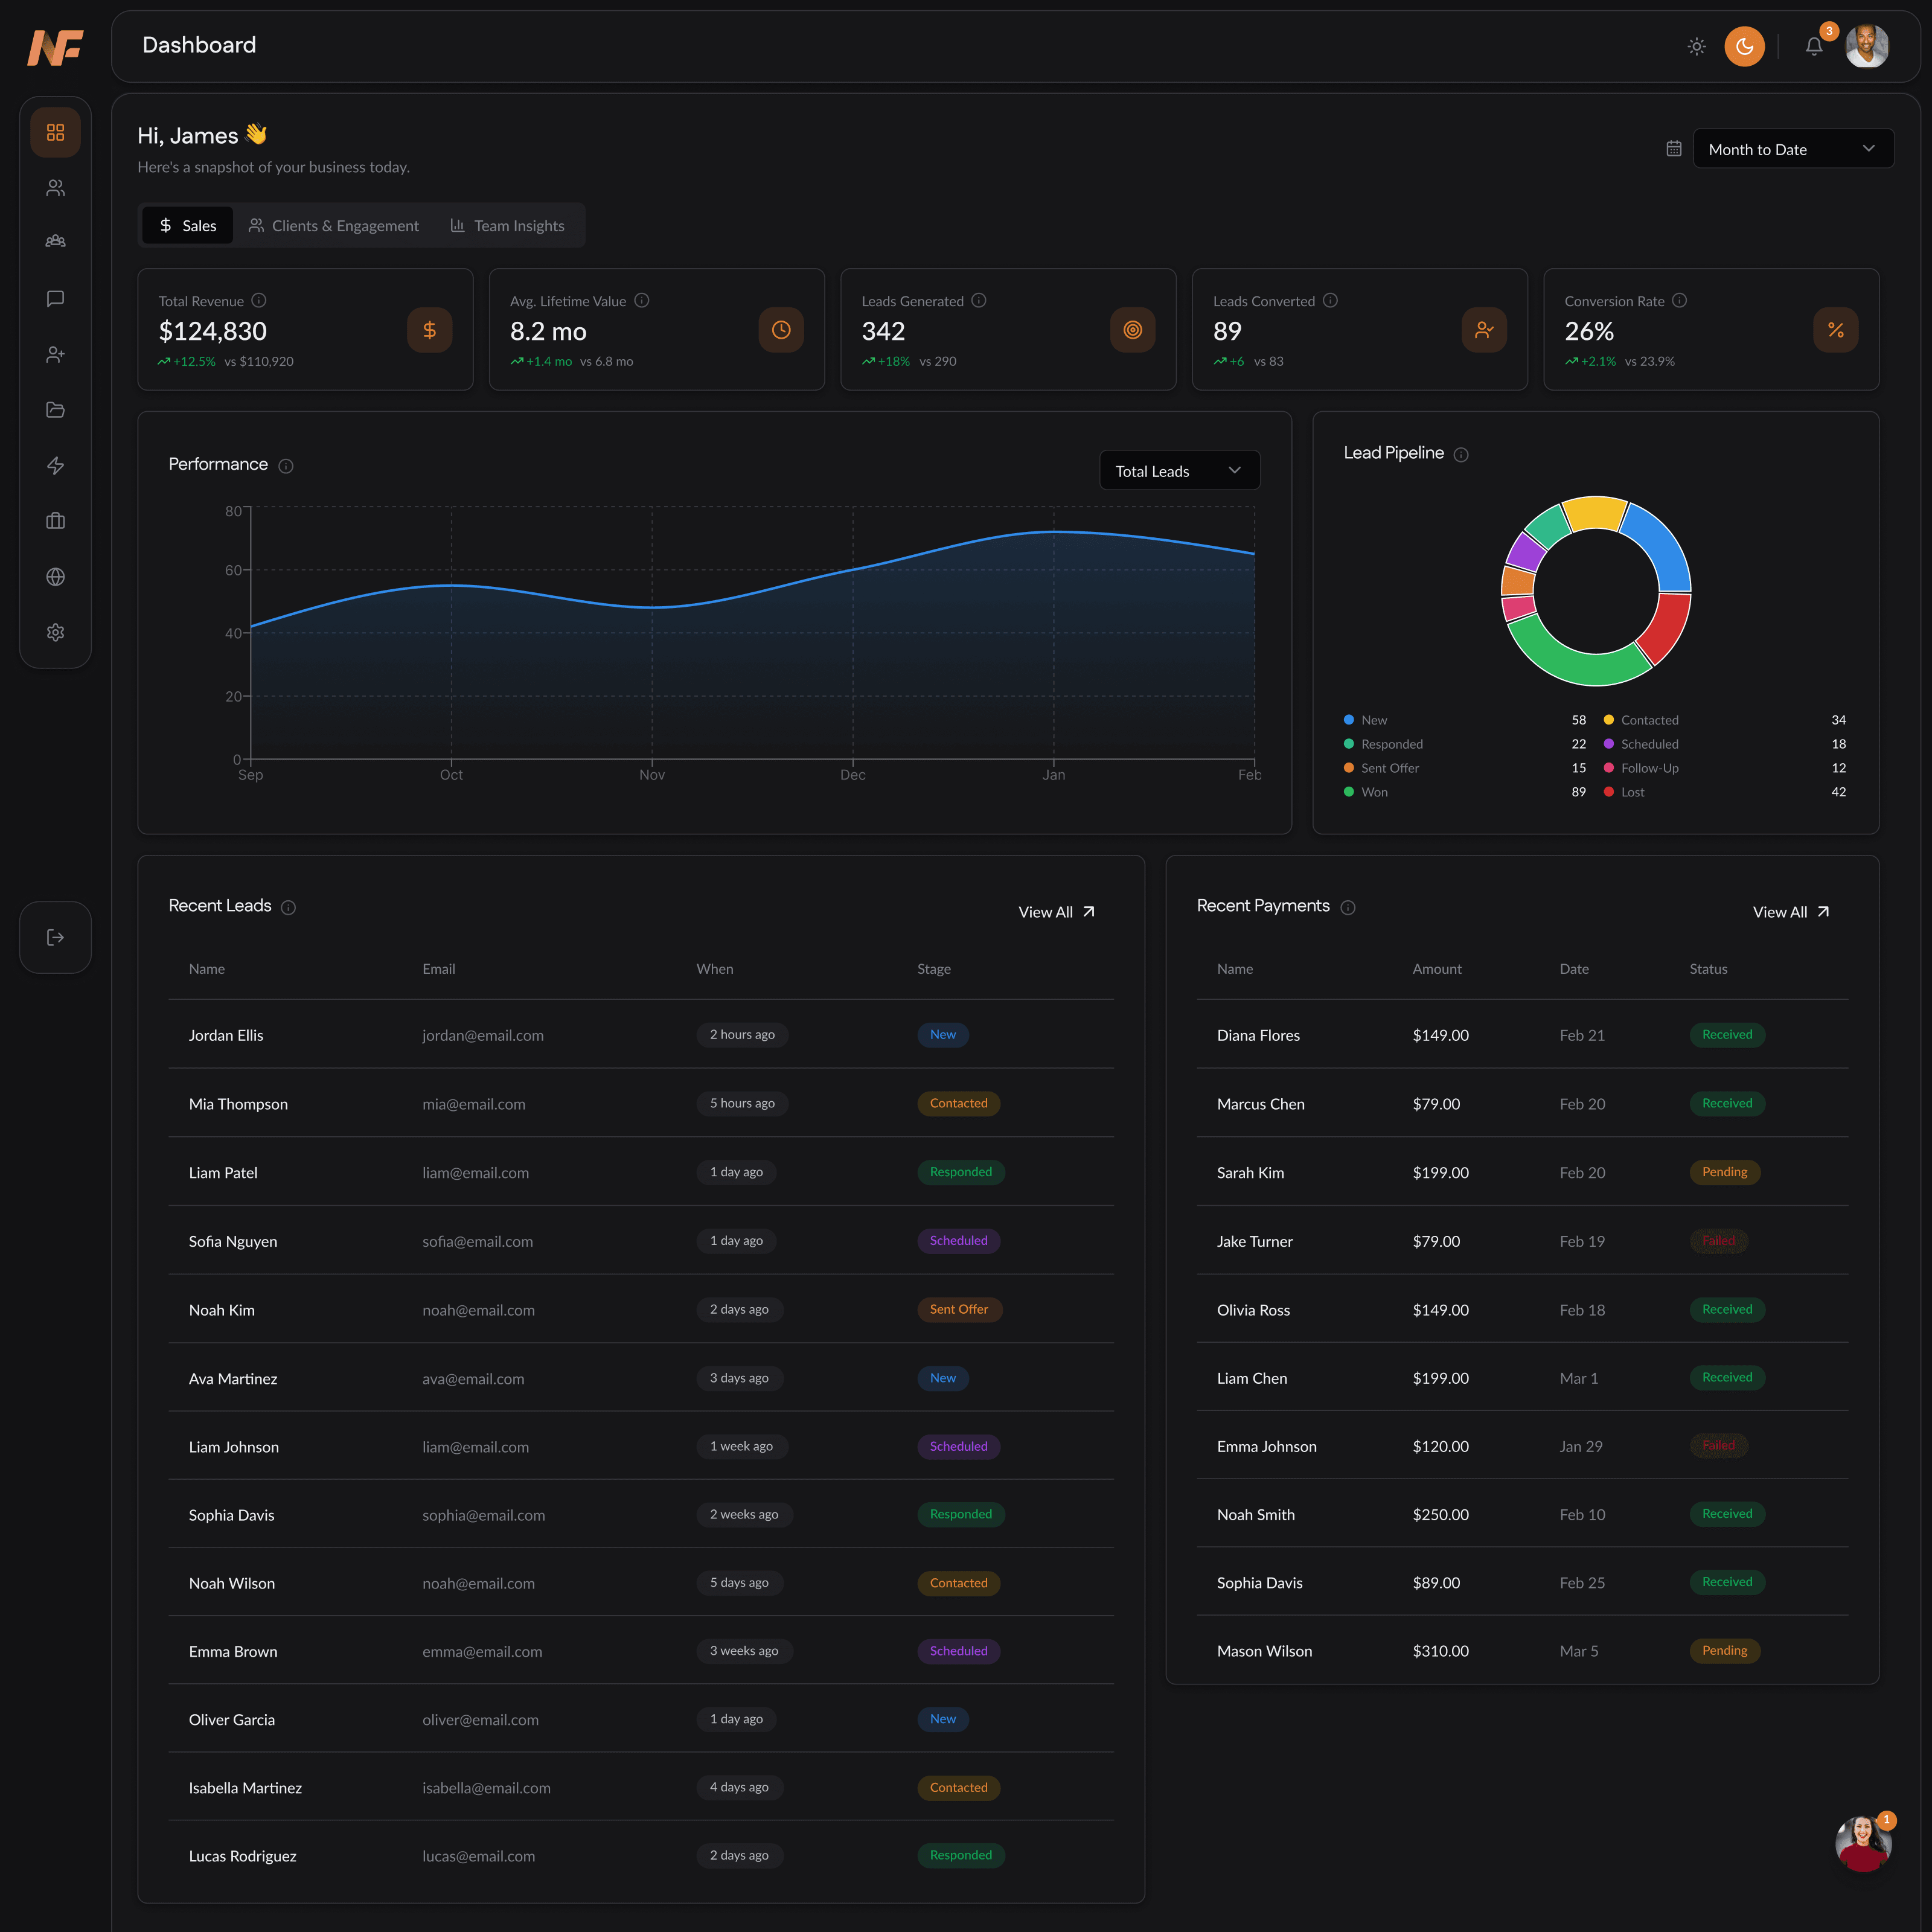The height and width of the screenshot is (1932, 1932).
Task: Open the users icon in sidebar
Action: [x=55, y=188]
